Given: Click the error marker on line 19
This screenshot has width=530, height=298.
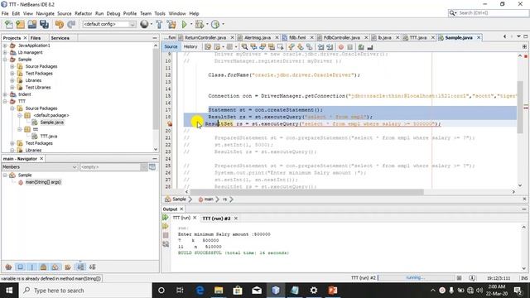Looking at the screenshot, I should pos(170,124).
